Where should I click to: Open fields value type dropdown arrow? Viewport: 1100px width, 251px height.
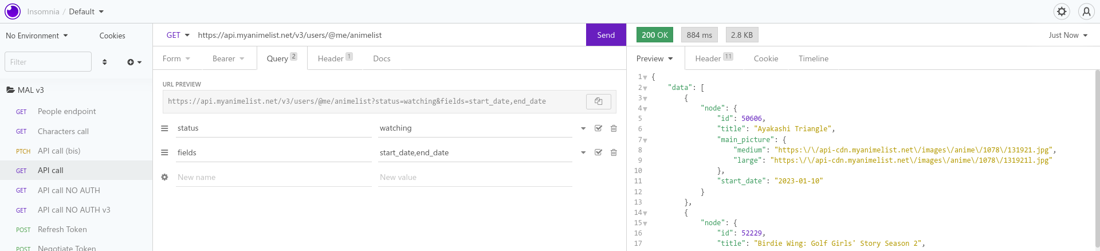pos(583,152)
